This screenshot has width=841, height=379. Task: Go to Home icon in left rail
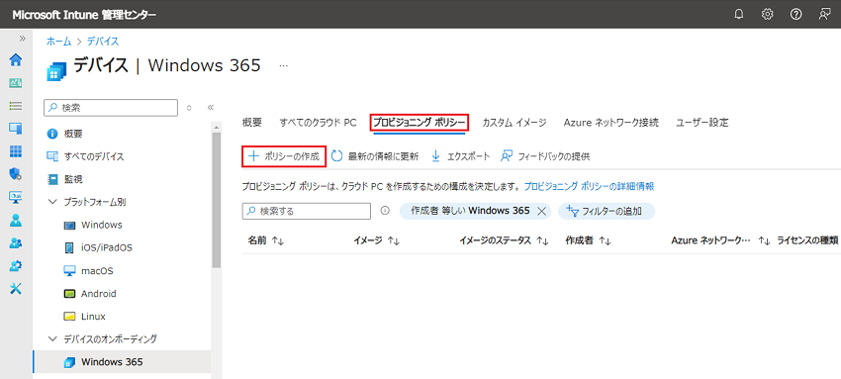coord(16,59)
